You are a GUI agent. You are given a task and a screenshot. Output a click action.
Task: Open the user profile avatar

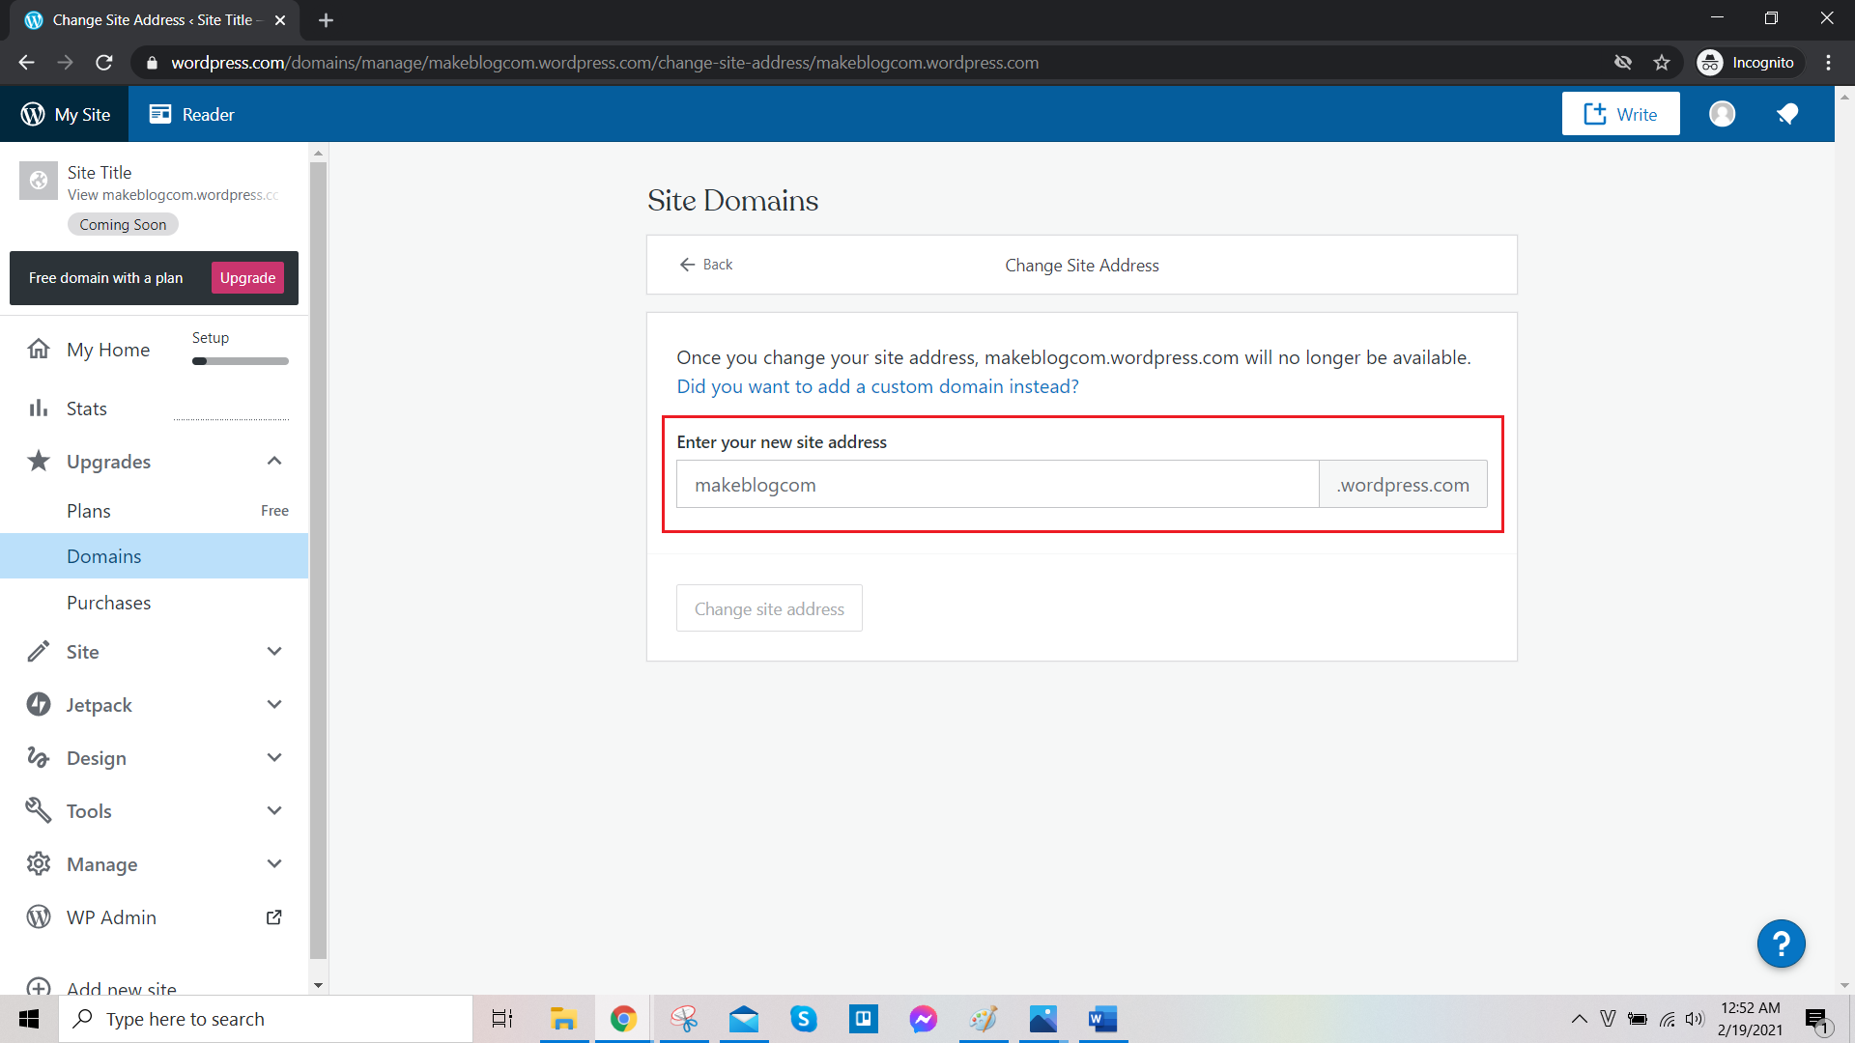[x=1722, y=114]
